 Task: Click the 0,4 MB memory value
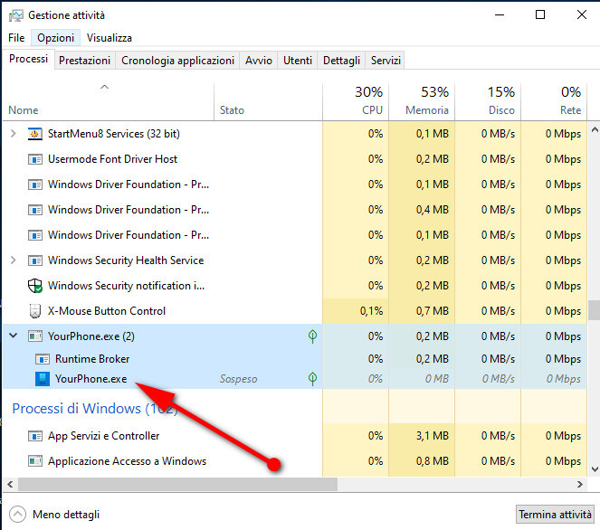(x=432, y=210)
